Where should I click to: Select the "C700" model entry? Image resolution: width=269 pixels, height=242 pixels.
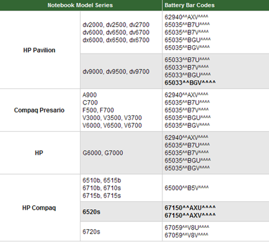click(x=90, y=103)
